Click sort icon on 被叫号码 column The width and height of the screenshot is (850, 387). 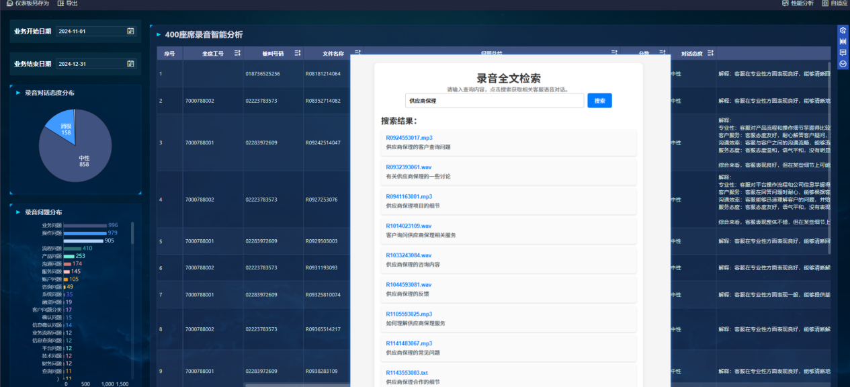tap(297, 53)
